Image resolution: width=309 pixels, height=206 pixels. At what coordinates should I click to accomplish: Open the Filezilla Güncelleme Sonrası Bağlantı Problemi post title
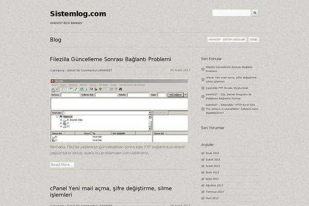111,59
